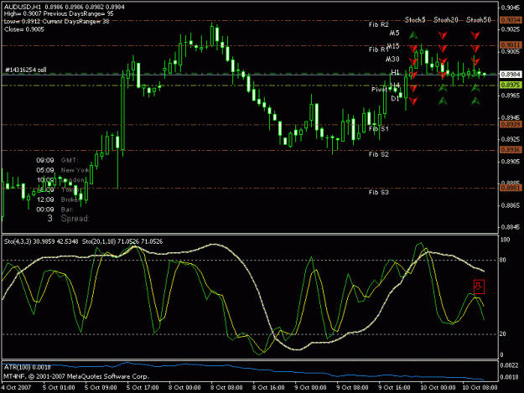Click the 0.8845 price axis value

tap(511, 227)
